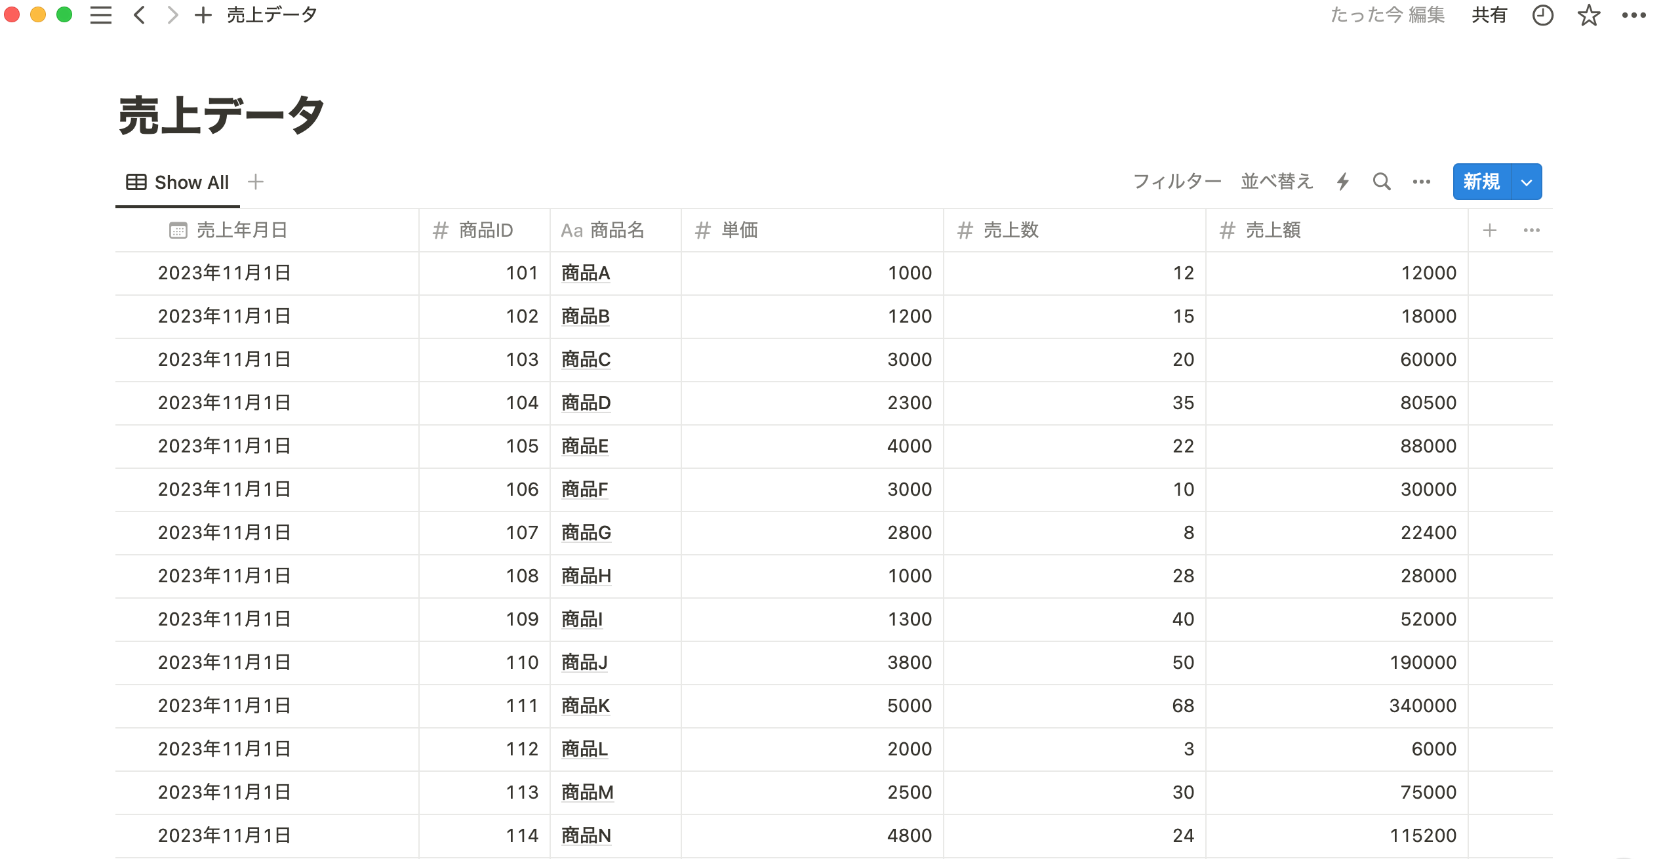Open 商品I page link

[x=582, y=619]
